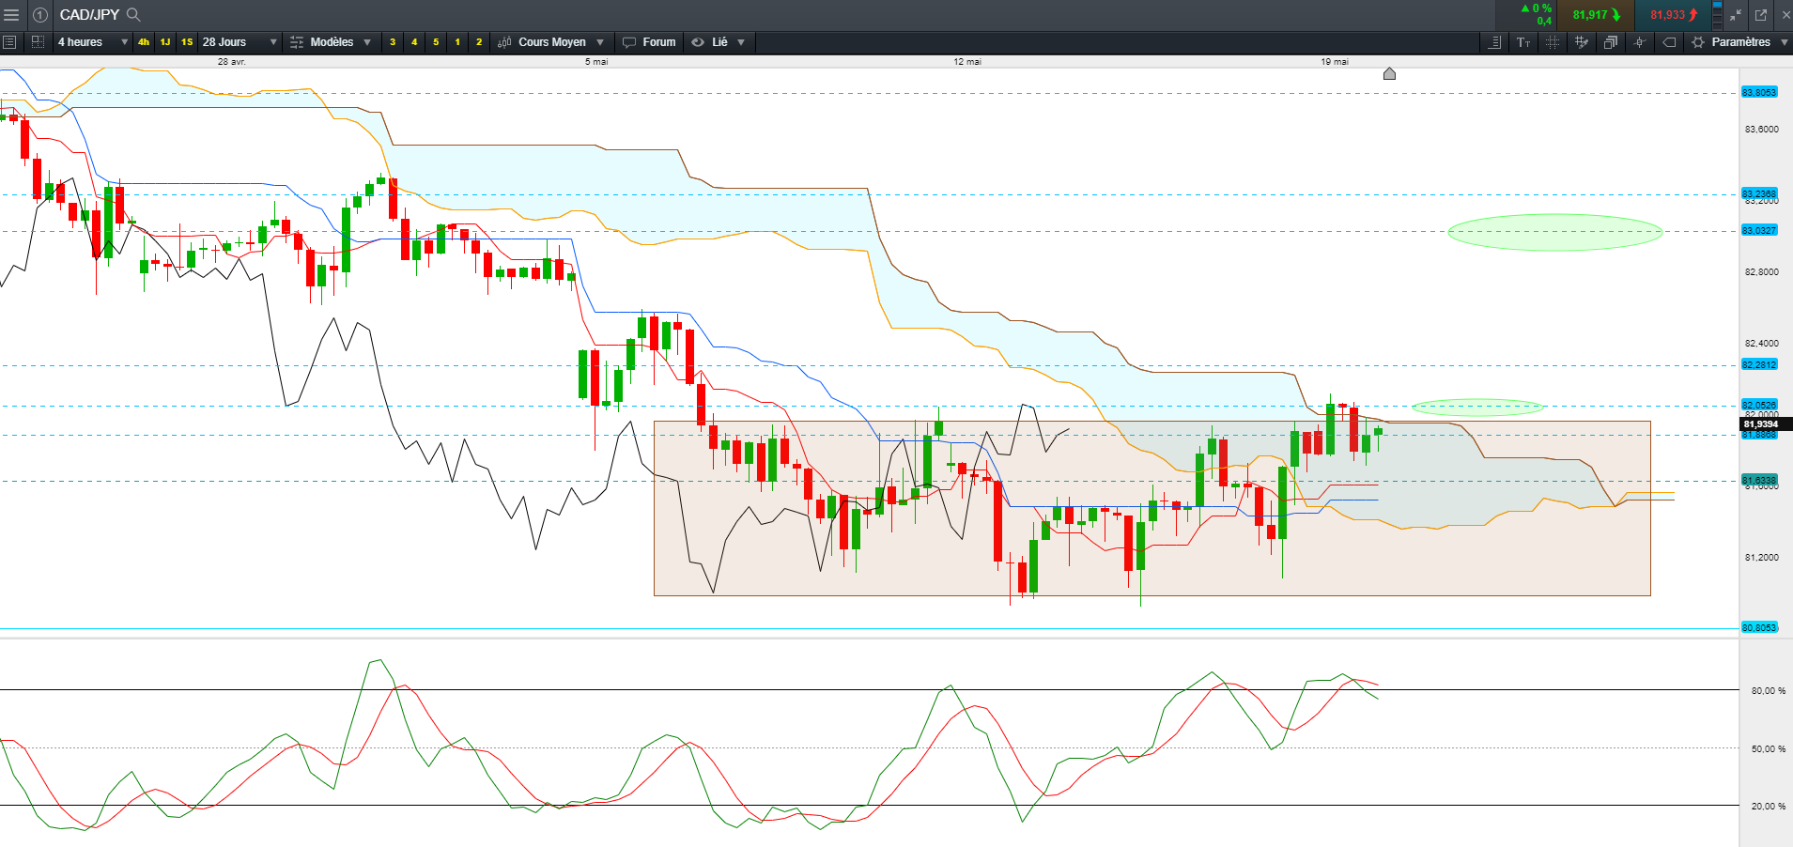Click the price label tag icon
Viewport: 1793px width, 847px height.
[1669, 42]
